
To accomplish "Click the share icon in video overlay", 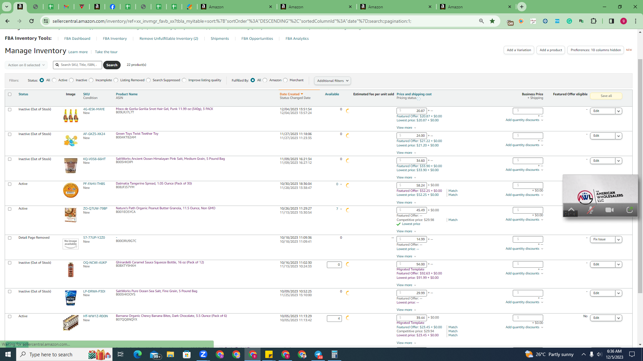I will coord(630,210).
